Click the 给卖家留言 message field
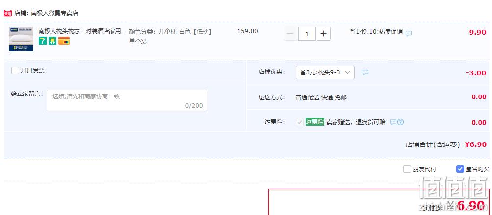The height and width of the screenshot is (215, 492). point(127,100)
